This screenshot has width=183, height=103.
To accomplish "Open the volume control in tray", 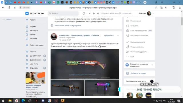I will click(161, 101).
